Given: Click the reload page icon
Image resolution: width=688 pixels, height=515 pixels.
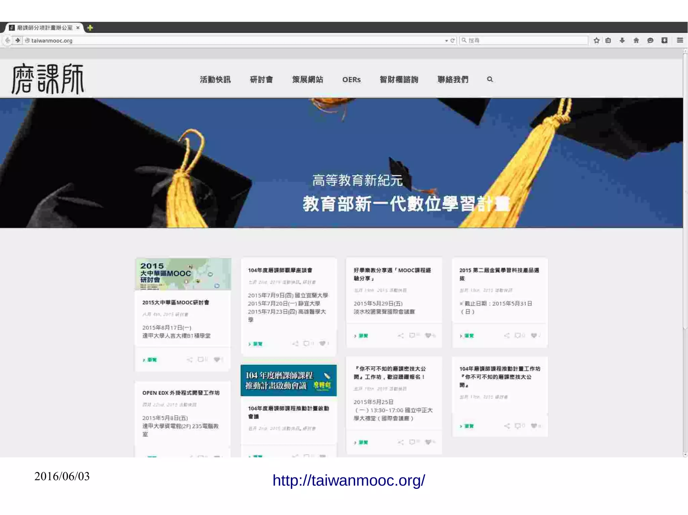Looking at the screenshot, I should pos(453,41).
